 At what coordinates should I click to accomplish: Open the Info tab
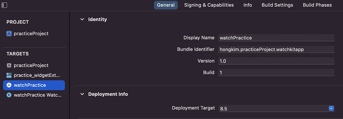tap(248, 5)
